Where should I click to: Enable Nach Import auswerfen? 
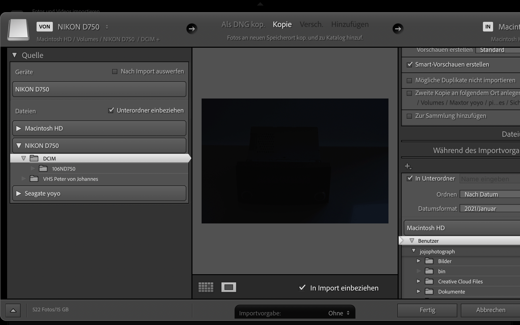tap(115, 71)
